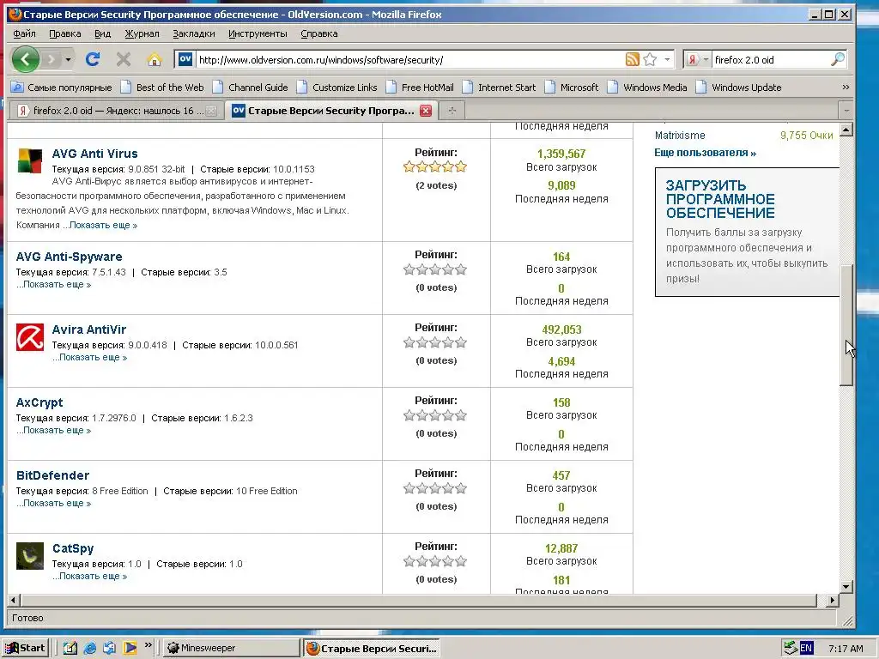This screenshot has width=879, height=659.
Task: Click 'Еще пользователя »' link
Action: (x=706, y=153)
